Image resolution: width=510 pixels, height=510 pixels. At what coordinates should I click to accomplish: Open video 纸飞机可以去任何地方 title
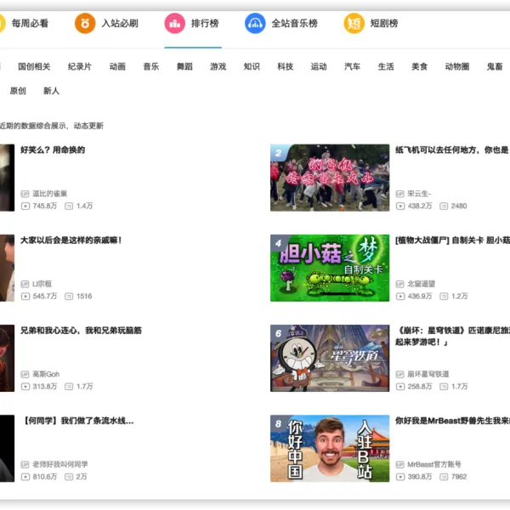[x=452, y=150]
